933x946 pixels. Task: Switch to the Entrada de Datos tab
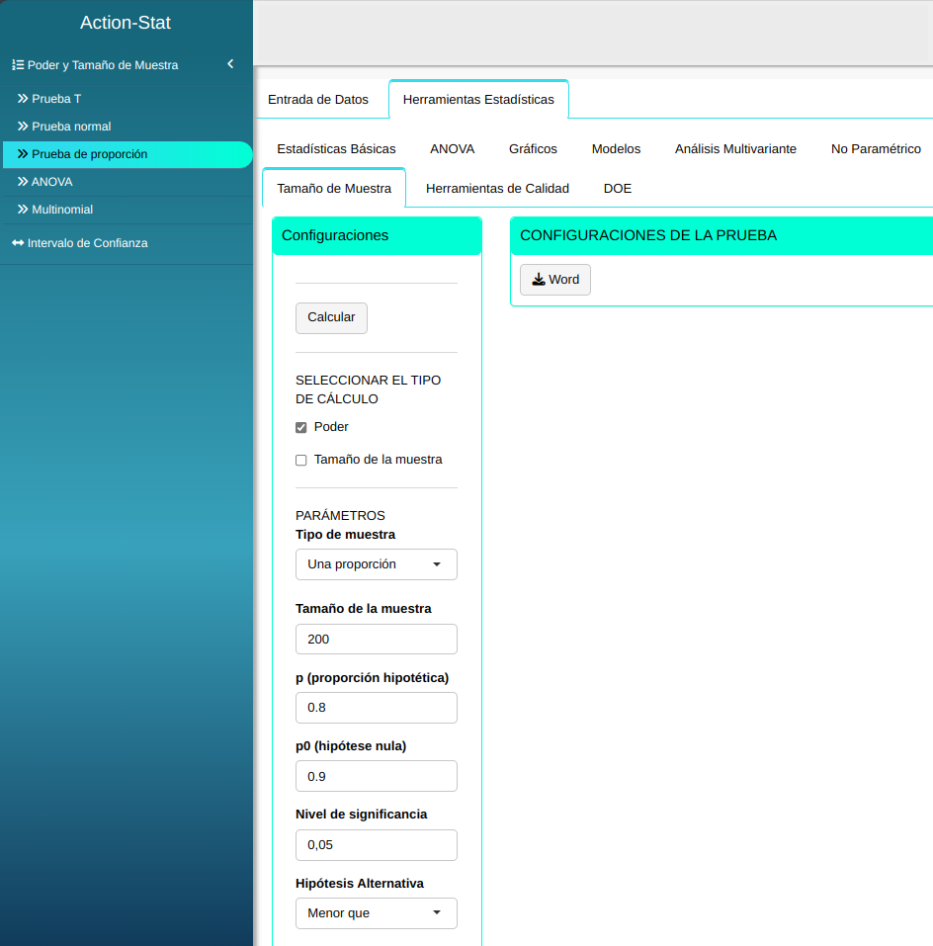pyautogui.click(x=318, y=100)
